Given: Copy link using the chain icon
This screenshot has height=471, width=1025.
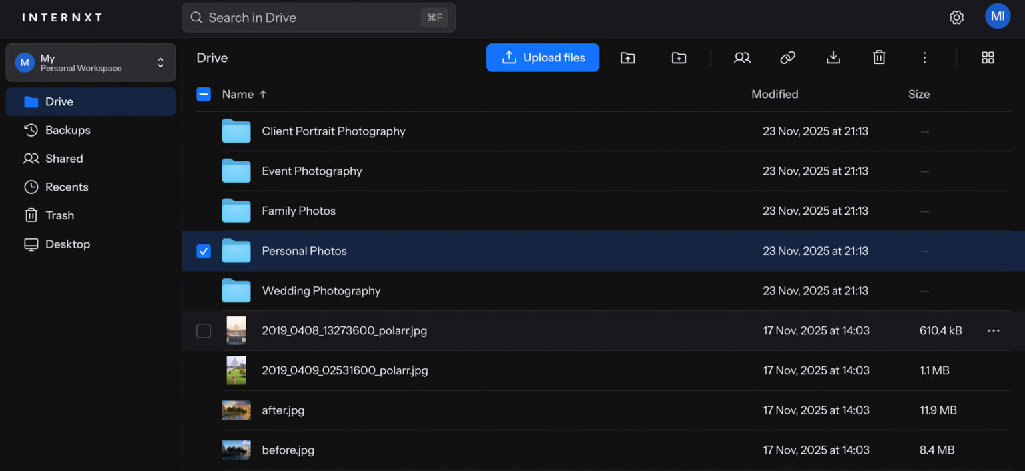Looking at the screenshot, I should [788, 58].
